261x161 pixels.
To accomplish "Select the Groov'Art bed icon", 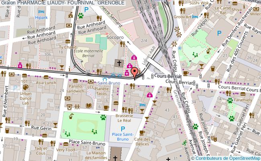I will point(195,16).
